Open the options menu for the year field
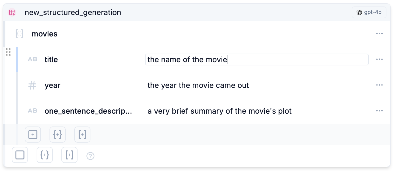The width and height of the screenshot is (394, 171). pos(379,85)
